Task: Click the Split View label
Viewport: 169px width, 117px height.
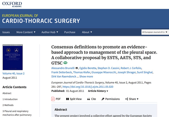Action: click(76, 99)
